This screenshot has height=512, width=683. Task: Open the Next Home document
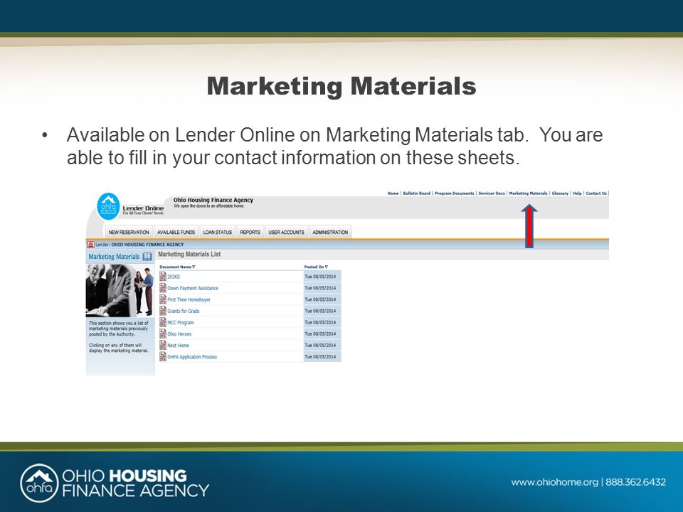coord(178,346)
